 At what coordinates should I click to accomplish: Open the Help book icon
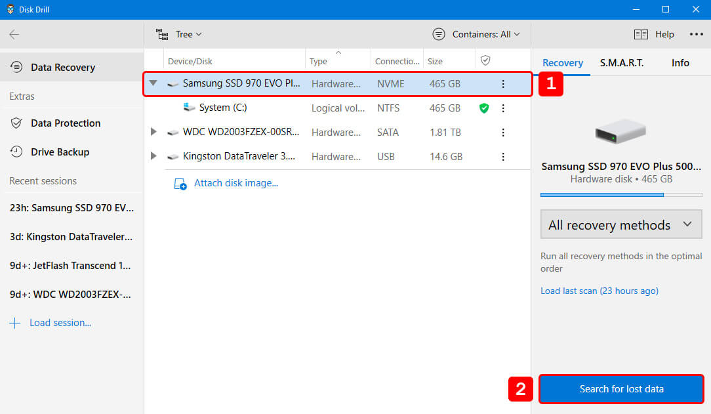(x=641, y=35)
